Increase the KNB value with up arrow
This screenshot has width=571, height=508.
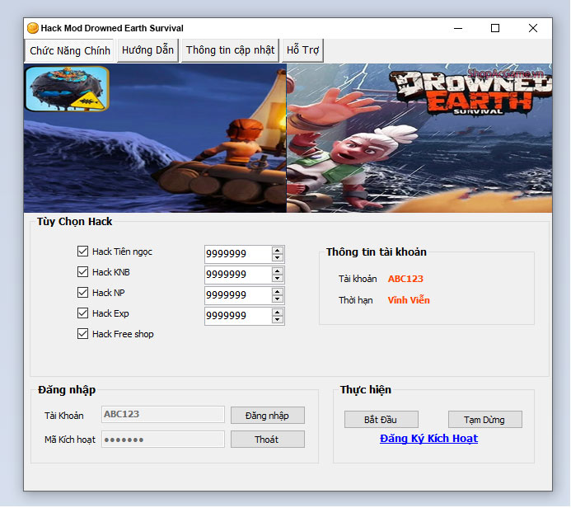tap(278, 271)
